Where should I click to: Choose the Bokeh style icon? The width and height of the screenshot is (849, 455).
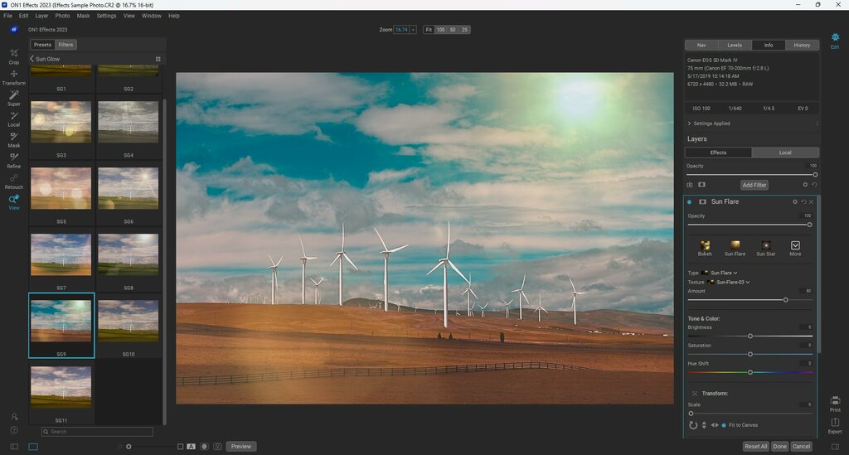pos(705,248)
